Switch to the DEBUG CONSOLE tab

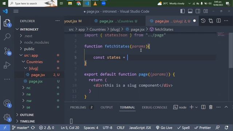click(x=154, y=107)
